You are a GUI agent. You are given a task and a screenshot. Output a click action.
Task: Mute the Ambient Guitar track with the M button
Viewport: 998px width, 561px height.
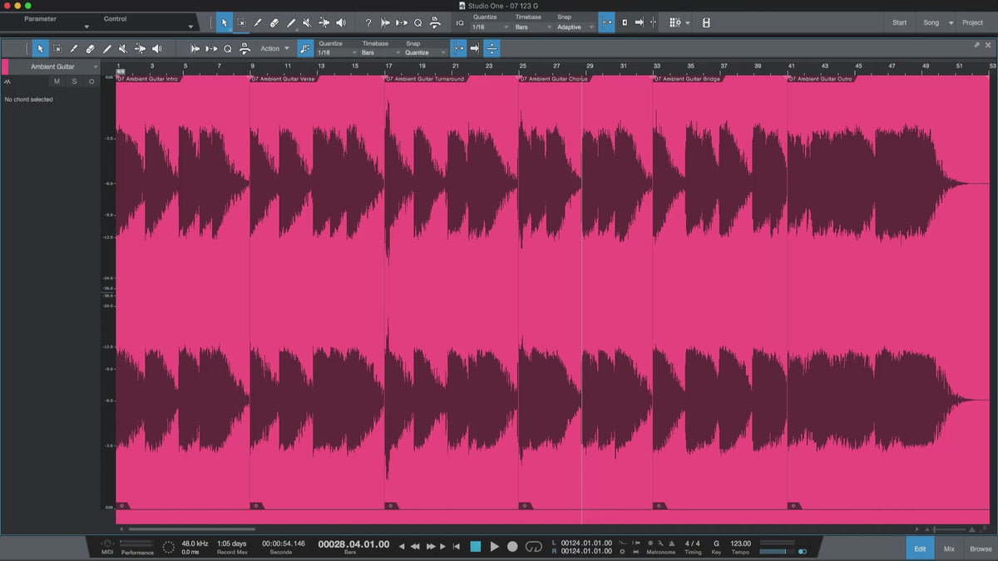57,81
